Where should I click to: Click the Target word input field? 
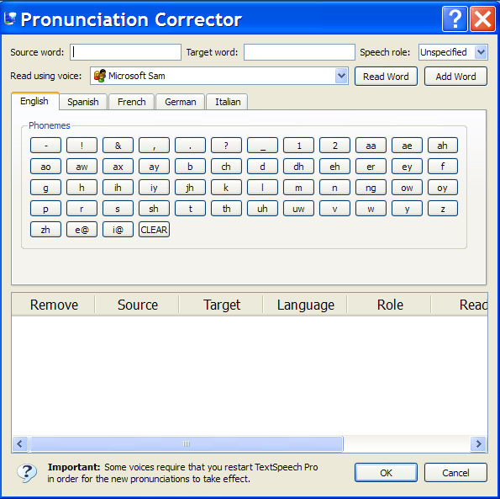tap(299, 52)
